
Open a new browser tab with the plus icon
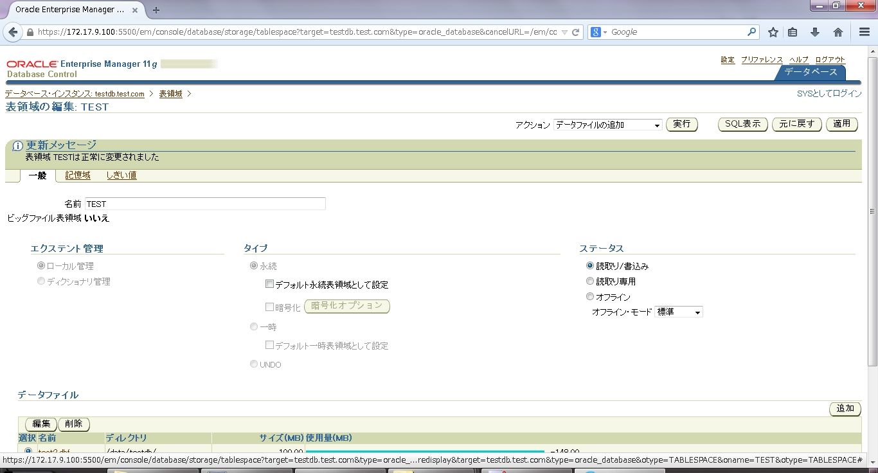(x=156, y=10)
